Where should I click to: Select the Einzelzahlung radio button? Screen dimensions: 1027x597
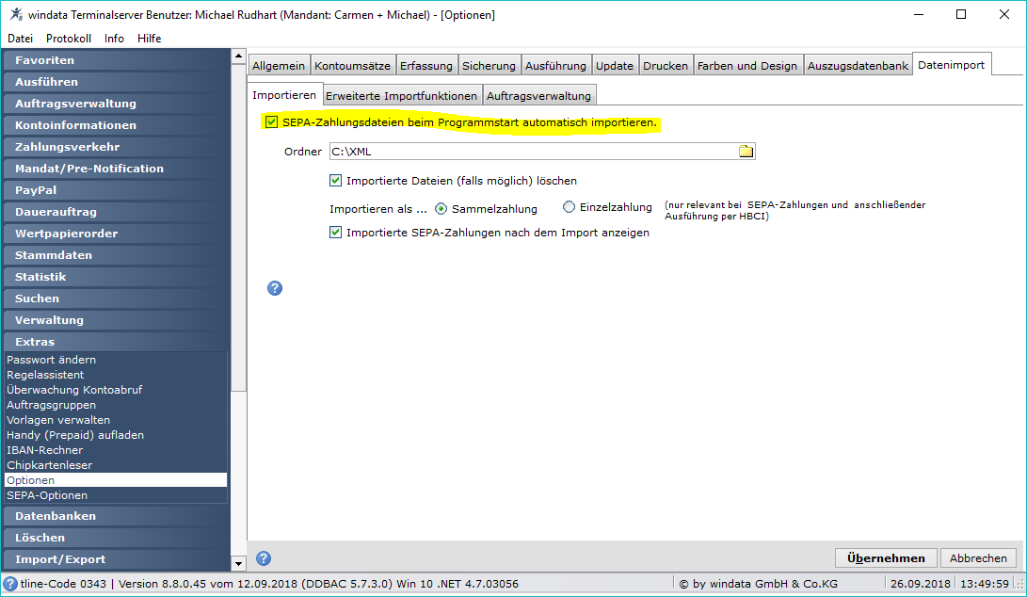pos(569,207)
